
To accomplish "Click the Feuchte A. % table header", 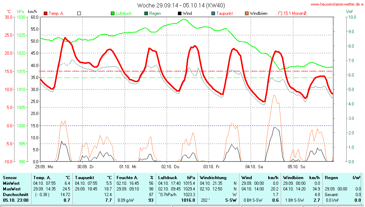I will (x=135, y=178).
